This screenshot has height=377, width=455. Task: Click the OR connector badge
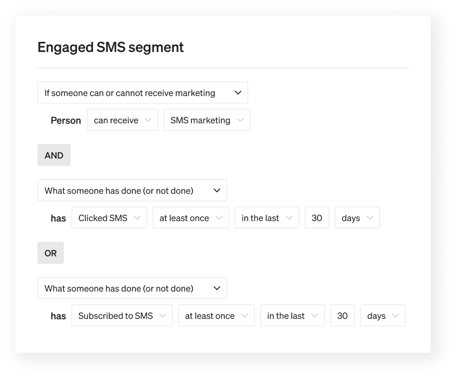click(x=51, y=253)
